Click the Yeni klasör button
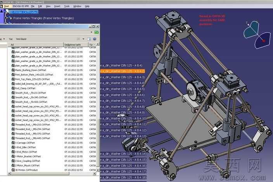273x182 pixels. click(21, 39)
